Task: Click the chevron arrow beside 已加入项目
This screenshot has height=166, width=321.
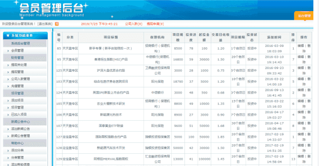Action: click(8, 115)
